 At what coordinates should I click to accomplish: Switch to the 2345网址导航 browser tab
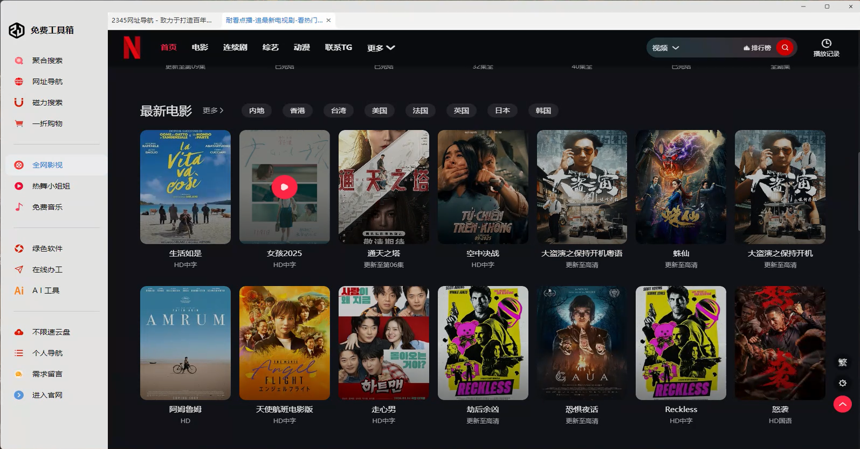pyautogui.click(x=162, y=20)
